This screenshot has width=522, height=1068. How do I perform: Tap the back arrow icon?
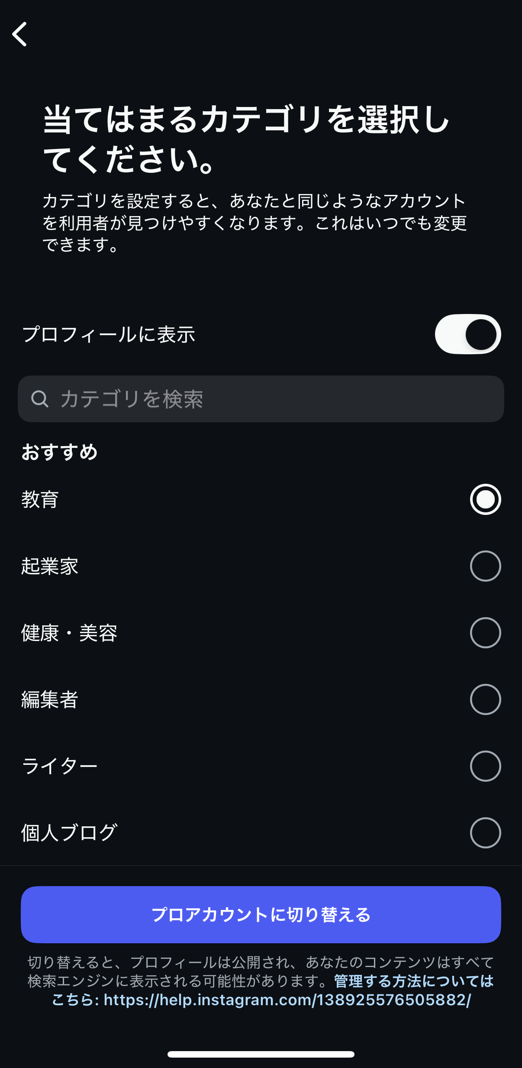20,34
